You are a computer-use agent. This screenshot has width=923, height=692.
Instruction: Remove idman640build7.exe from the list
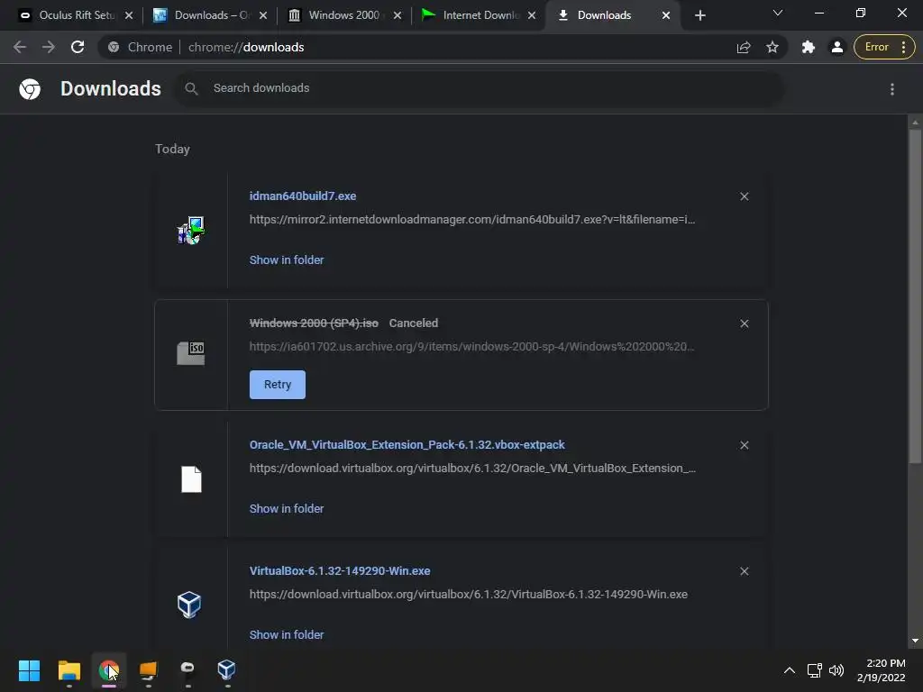[744, 196]
